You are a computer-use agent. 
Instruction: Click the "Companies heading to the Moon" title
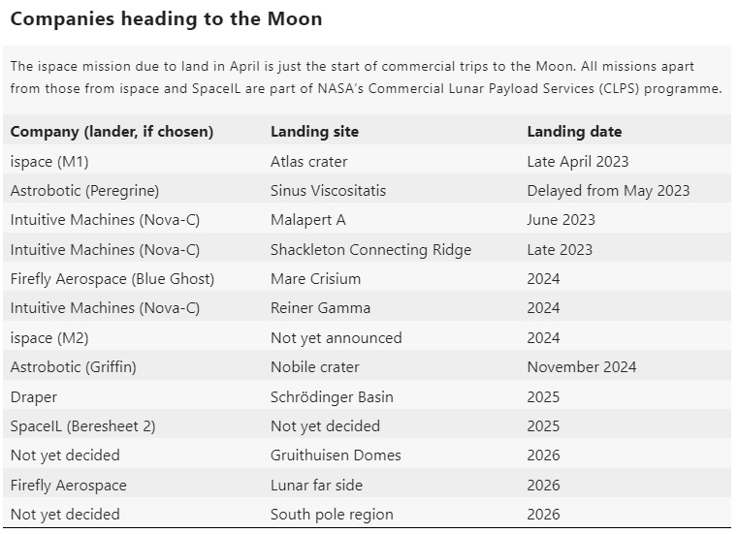click(x=166, y=18)
